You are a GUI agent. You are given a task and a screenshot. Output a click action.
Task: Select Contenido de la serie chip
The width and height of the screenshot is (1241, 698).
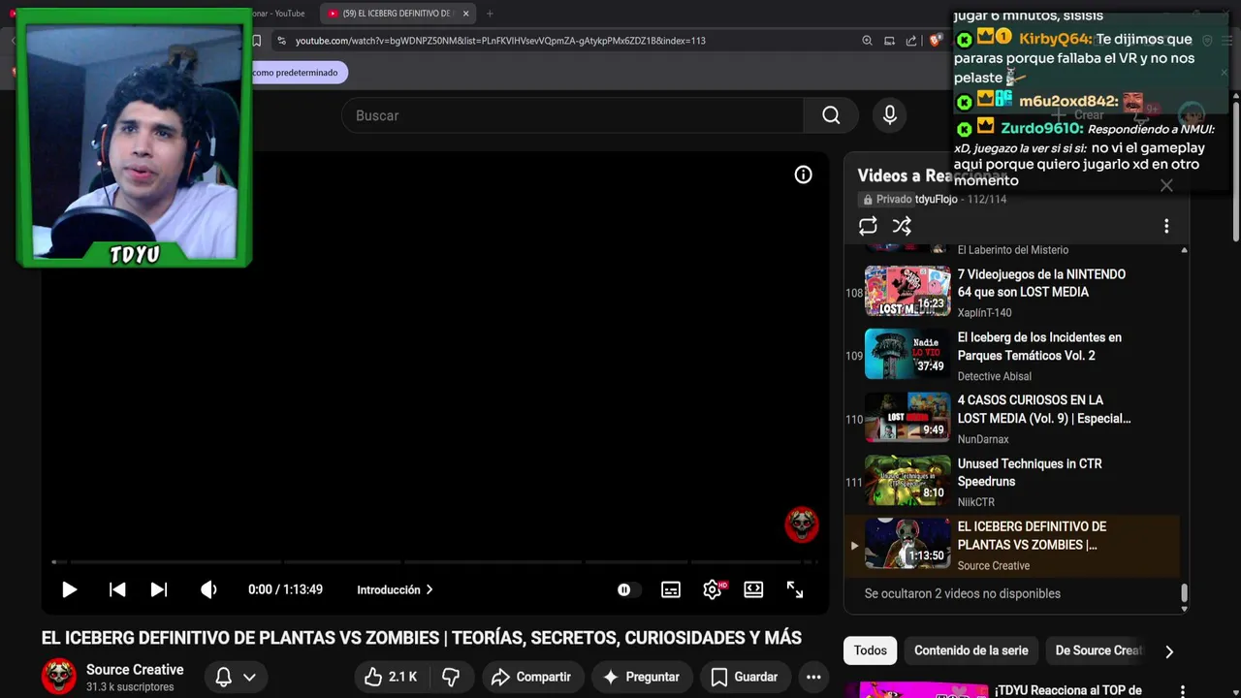(971, 650)
